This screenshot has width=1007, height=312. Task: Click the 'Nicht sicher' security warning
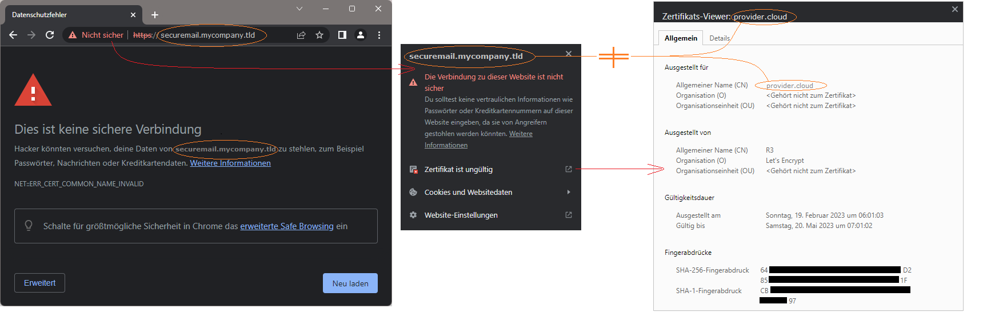pos(96,35)
